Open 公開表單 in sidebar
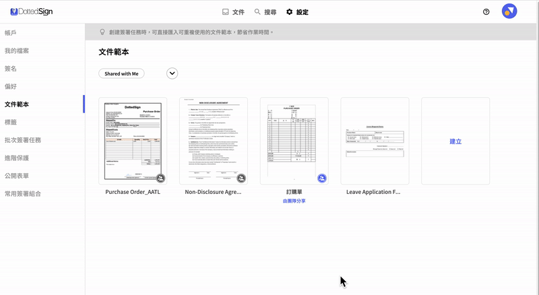539x295 pixels. pos(16,176)
